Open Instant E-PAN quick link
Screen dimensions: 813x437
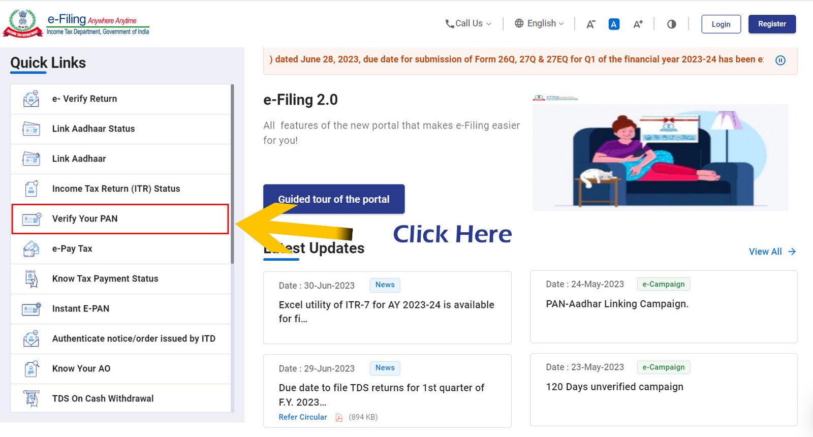[x=120, y=309]
